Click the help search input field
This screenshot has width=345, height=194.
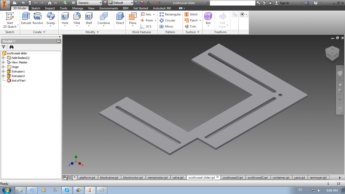pyautogui.click(x=232, y=3)
